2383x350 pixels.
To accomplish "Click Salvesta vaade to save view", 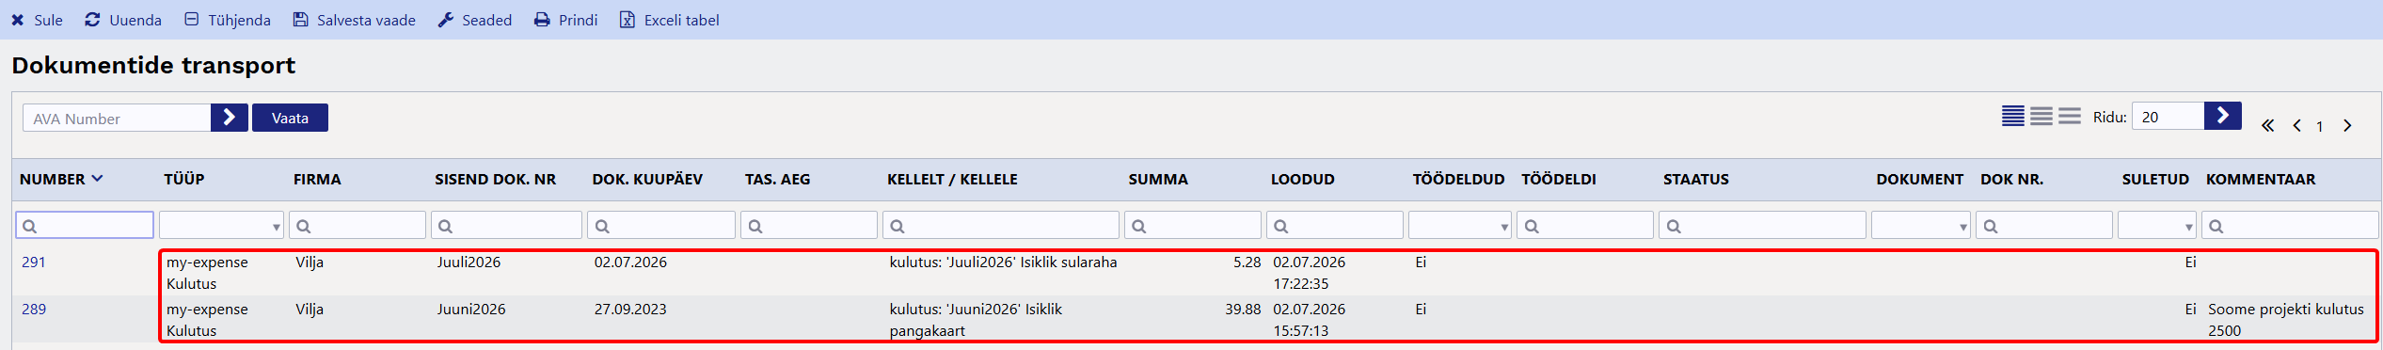I will 354,20.
